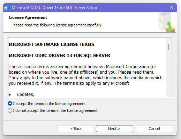Click the 'updates,' bullet item in license

coord(25,95)
